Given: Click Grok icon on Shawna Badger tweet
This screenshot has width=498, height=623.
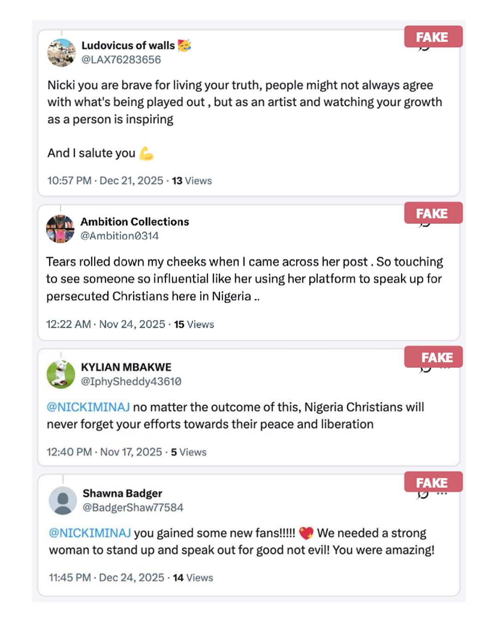Looking at the screenshot, I should click(422, 495).
